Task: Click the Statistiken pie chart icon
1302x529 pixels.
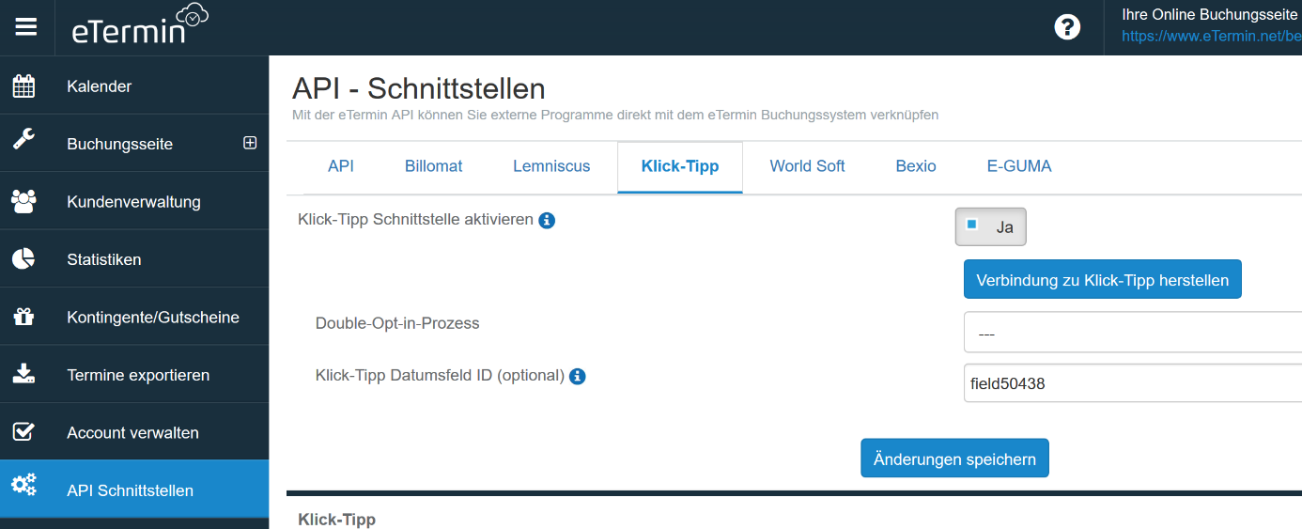Action: click(x=23, y=259)
